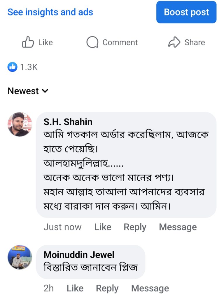View the 1.3K reactions count

coord(29,67)
